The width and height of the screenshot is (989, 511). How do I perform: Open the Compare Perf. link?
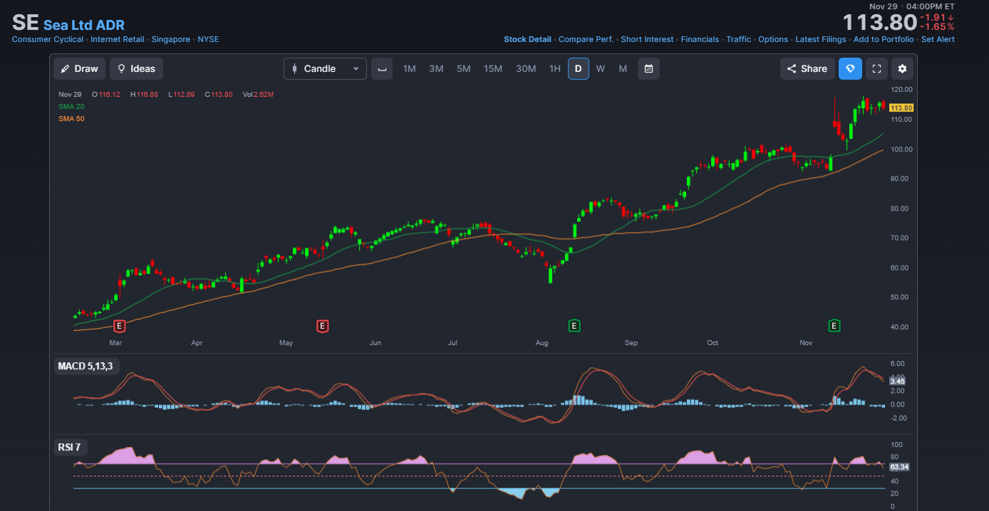[586, 39]
